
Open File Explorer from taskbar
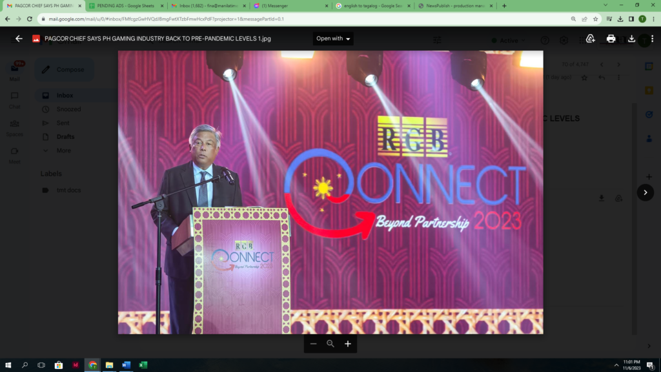tap(109, 365)
